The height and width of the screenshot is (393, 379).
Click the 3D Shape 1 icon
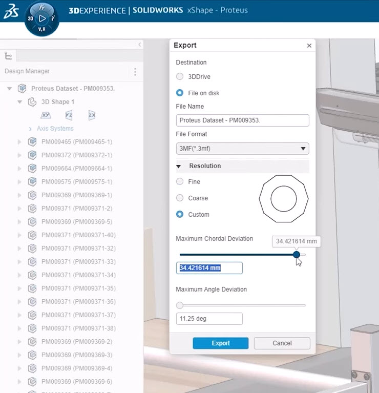tap(32, 102)
